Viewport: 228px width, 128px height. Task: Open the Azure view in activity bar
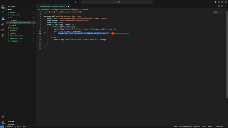click(3, 36)
